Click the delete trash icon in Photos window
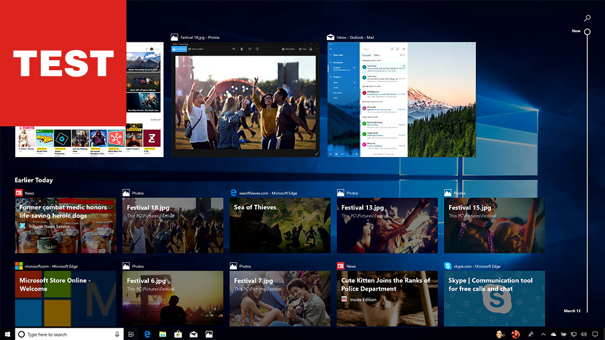Viewport: 605px width, 340px height. [x=242, y=49]
